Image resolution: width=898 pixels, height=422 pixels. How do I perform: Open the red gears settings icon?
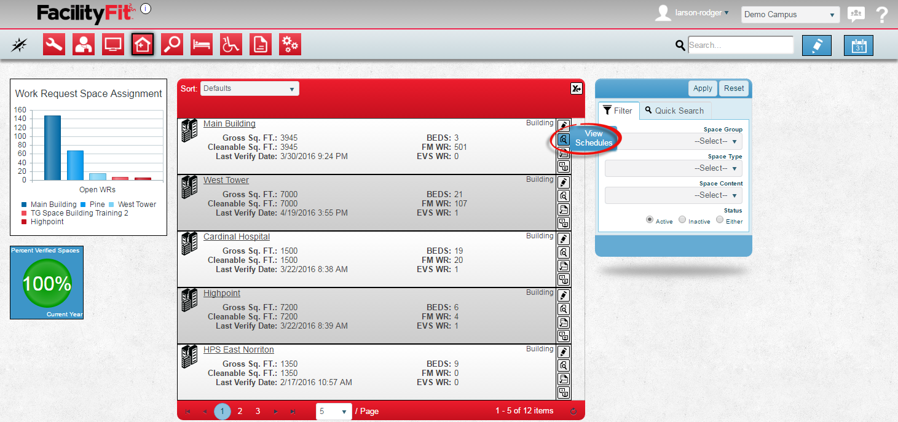pos(290,45)
